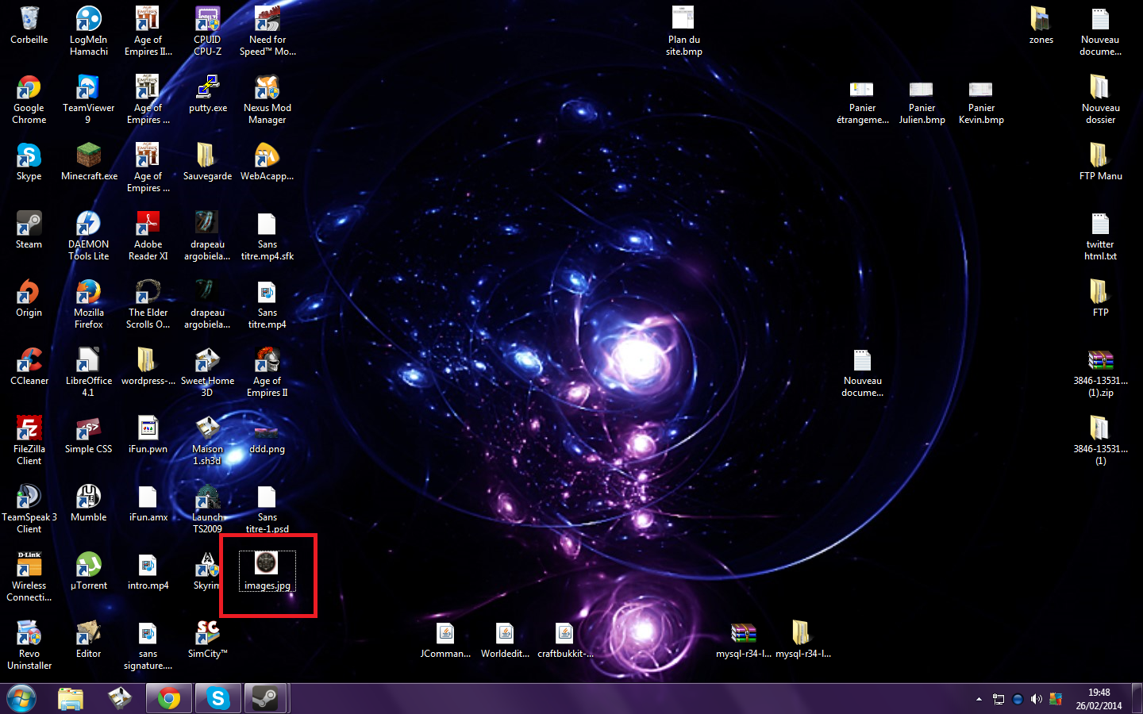Launch Minecraft.exe
This screenshot has width=1143, height=714.
tap(89, 162)
